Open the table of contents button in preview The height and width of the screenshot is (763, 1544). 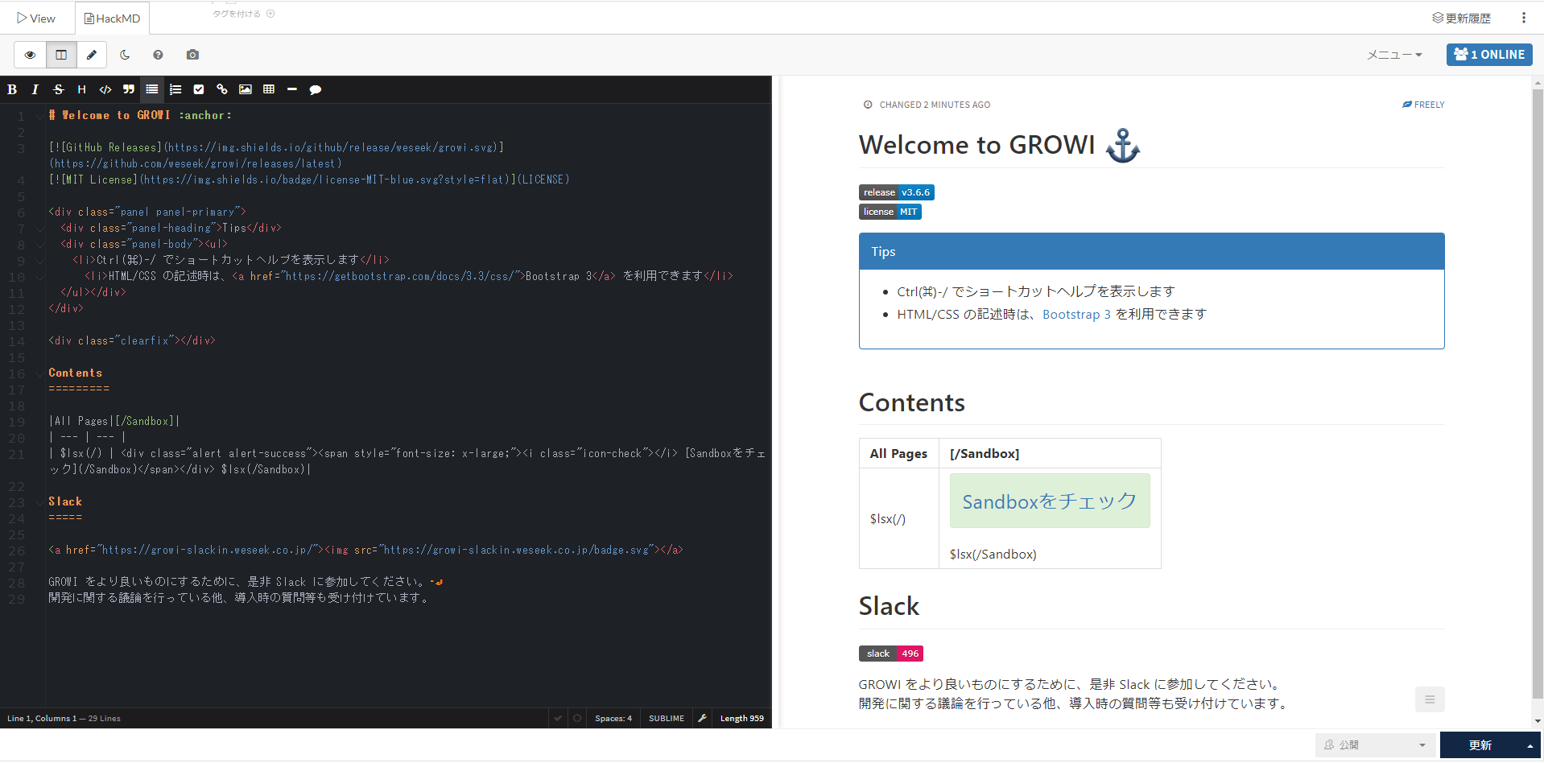pos(1430,699)
